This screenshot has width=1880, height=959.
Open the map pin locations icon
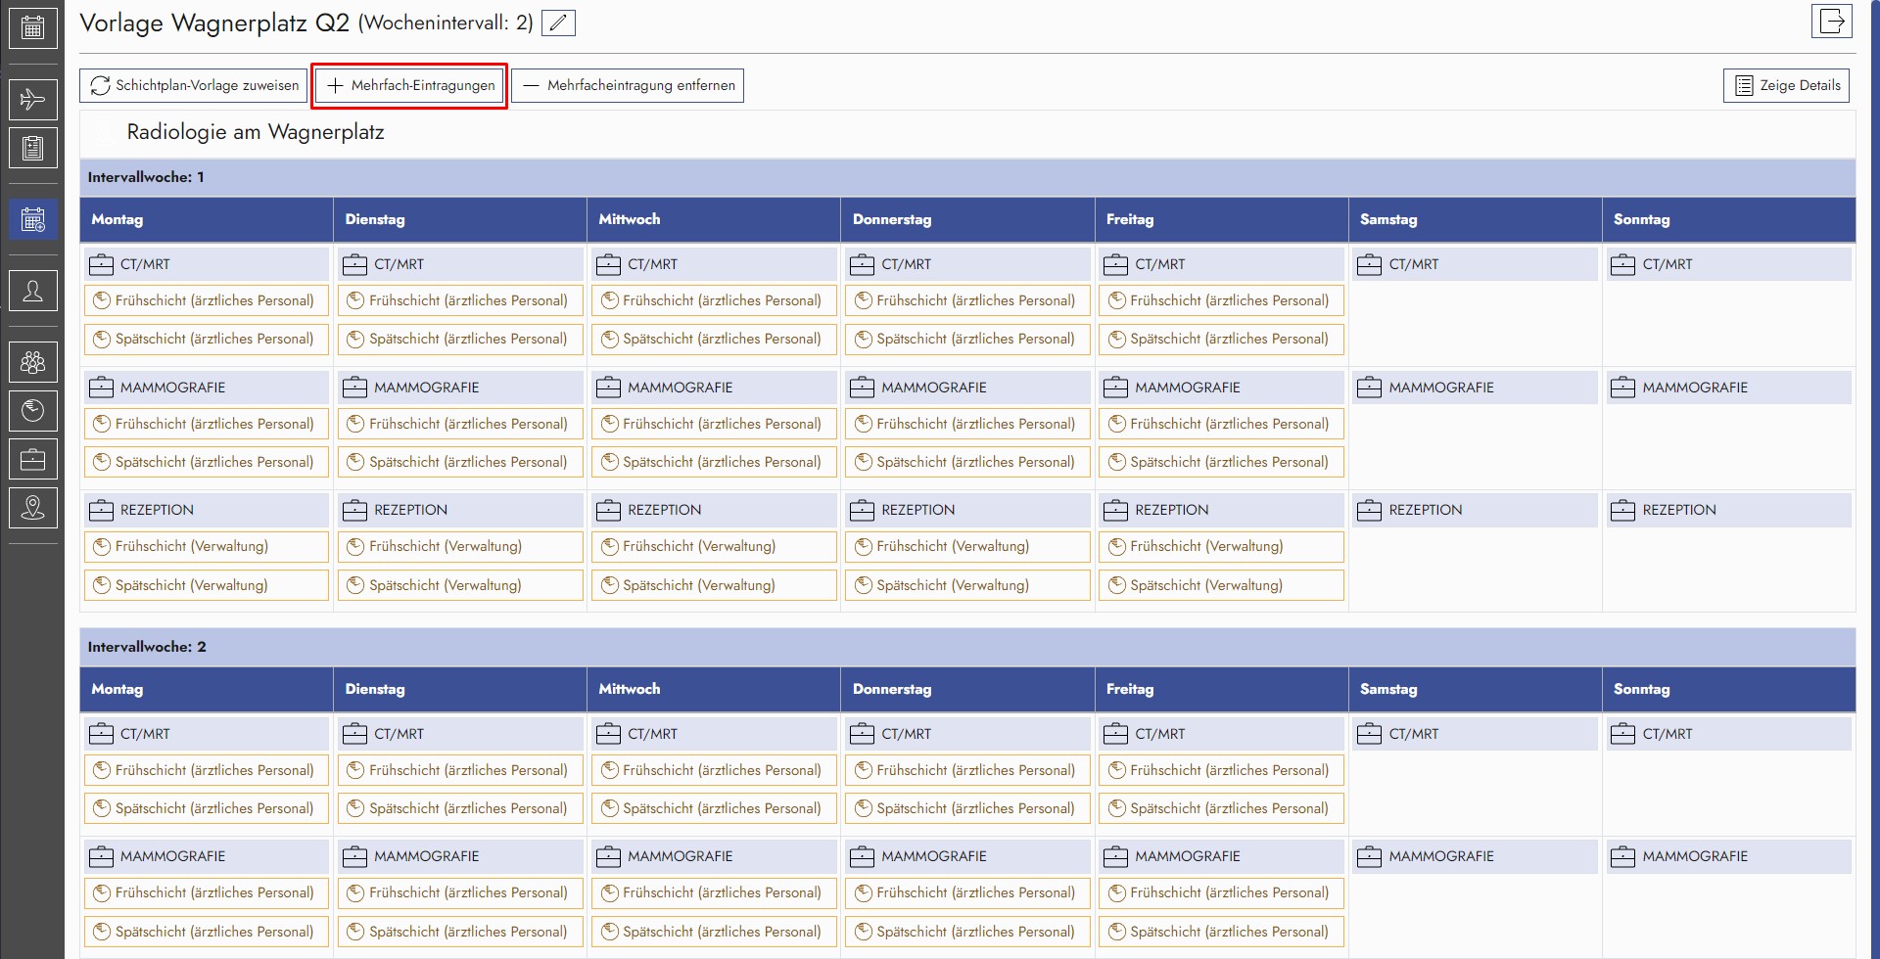32,507
